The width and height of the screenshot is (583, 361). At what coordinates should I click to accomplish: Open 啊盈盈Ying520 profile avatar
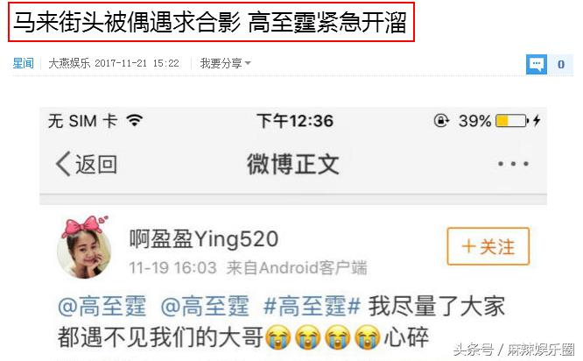[x=84, y=247]
